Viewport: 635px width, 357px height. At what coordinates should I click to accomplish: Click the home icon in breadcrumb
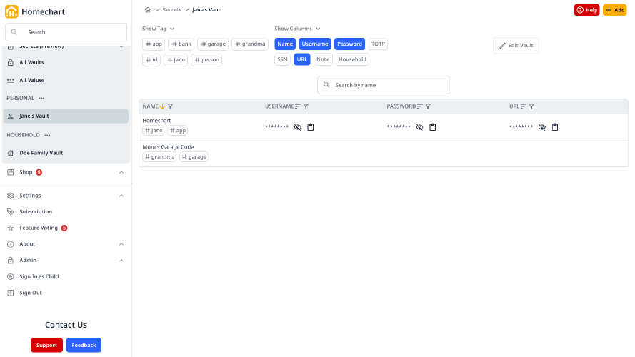[148, 10]
